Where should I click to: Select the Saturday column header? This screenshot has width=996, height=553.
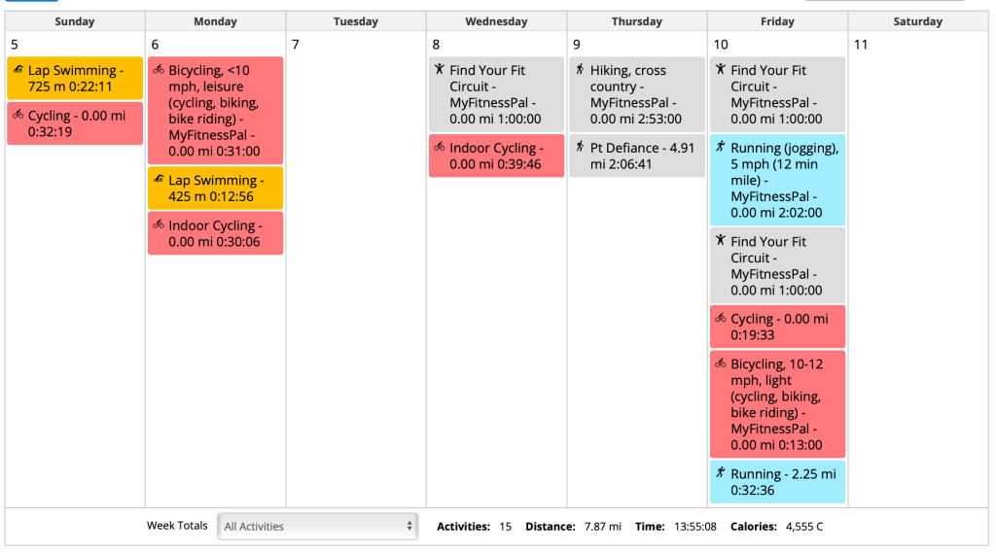coord(917,21)
